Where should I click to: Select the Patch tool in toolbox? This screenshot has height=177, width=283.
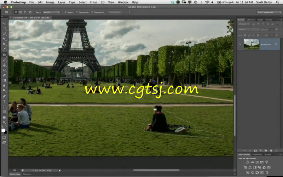point(4,55)
